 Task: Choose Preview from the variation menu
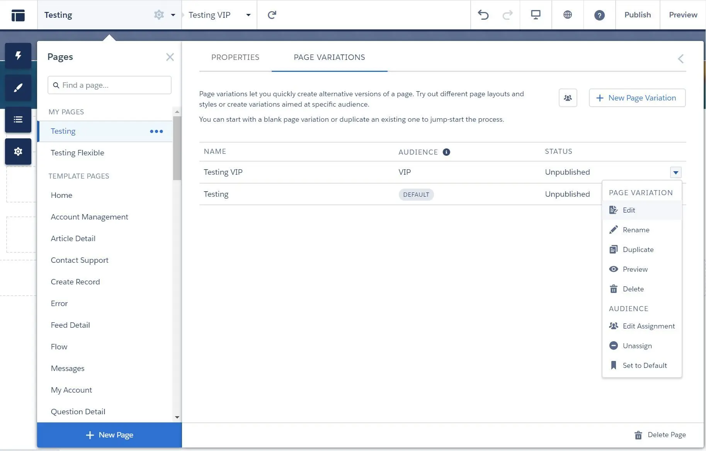pyautogui.click(x=642, y=269)
